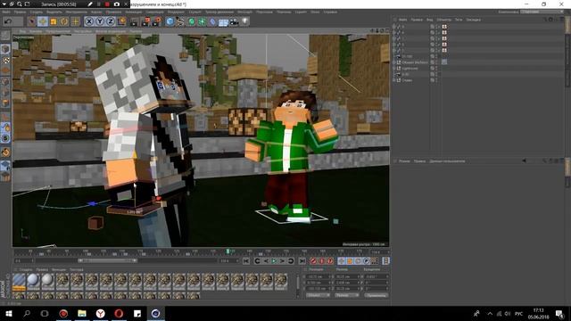Open Создать in Material Manager
The width and height of the screenshot is (571, 321).
click(26, 269)
